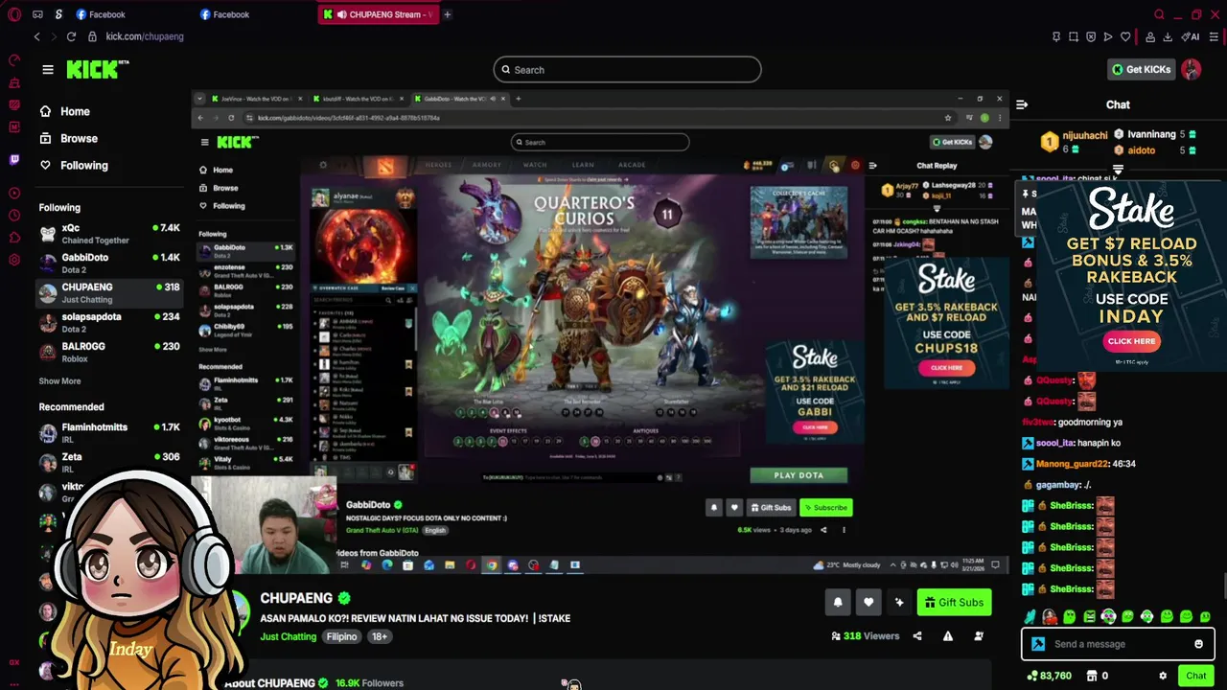Image resolution: width=1227 pixels, height=690 pixels.
Task: Click Opera sidebar Twitch icon
Action: click(13, 159)
